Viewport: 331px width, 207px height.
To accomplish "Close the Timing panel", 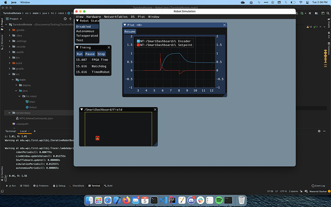I will [x=109, y=48].
